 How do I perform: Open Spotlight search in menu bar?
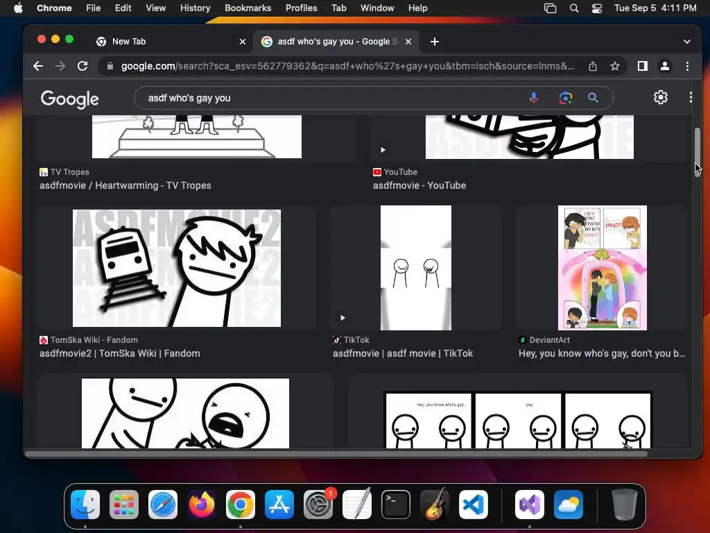573,8
